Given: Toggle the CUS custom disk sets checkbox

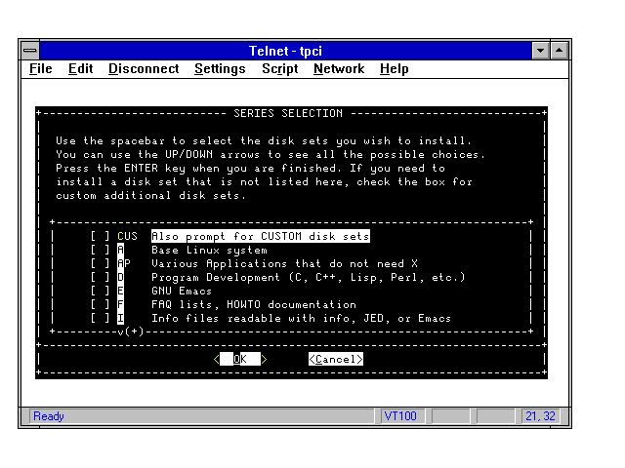Looking at the screenshot, I should [100, 237].
